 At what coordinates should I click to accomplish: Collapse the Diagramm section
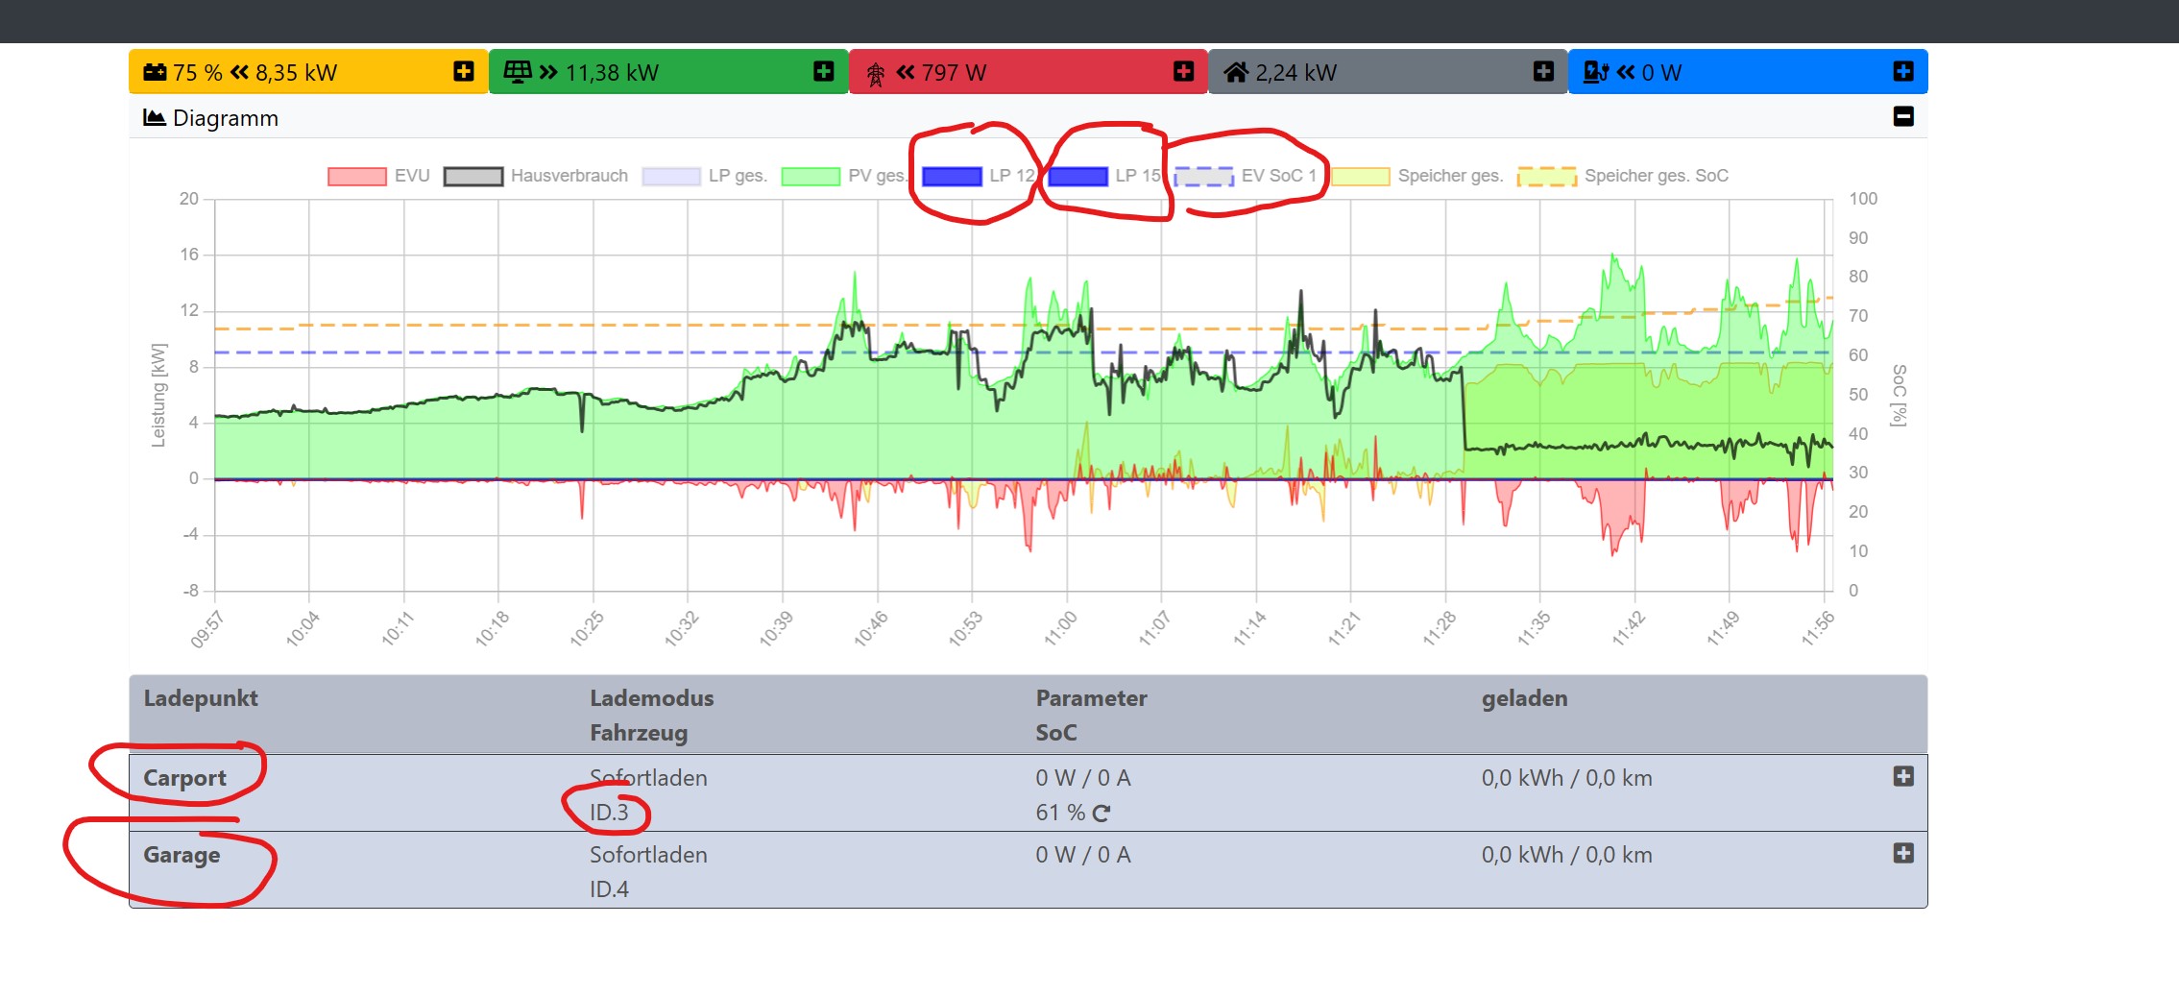pyautogui.click(x=1902, y=116)
